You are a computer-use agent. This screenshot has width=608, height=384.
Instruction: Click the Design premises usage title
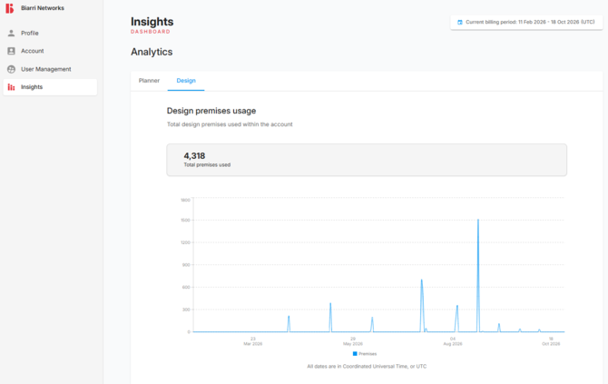click(211, 111)
